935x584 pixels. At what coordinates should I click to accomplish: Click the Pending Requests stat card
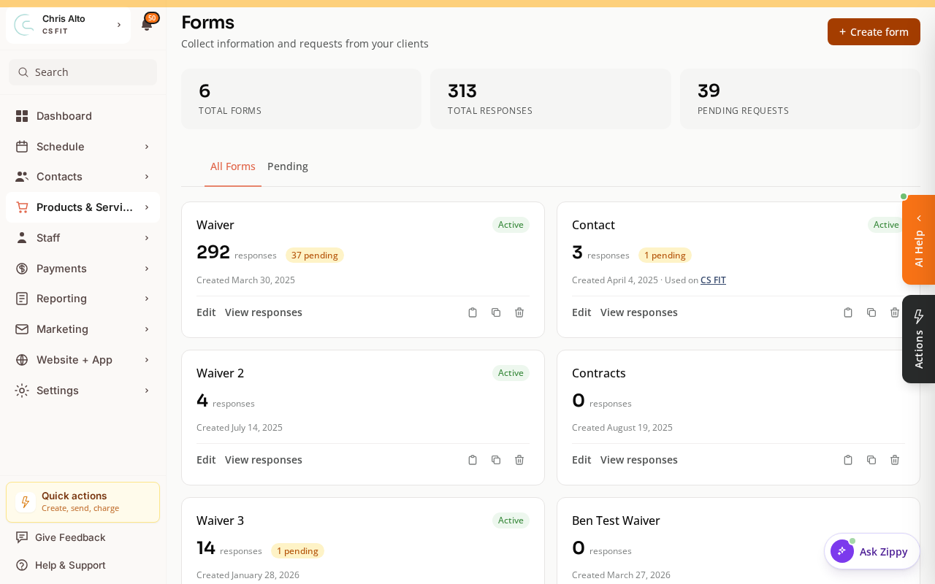pyautogui.click(x=800, y=99)
